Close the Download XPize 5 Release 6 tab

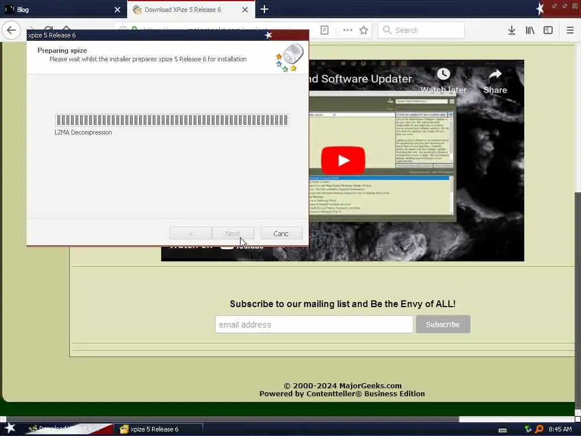coord(245,10)
